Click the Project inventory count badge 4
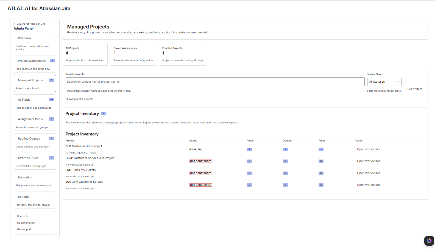Screen dimensions: 435x249 [x=103, y=114]
